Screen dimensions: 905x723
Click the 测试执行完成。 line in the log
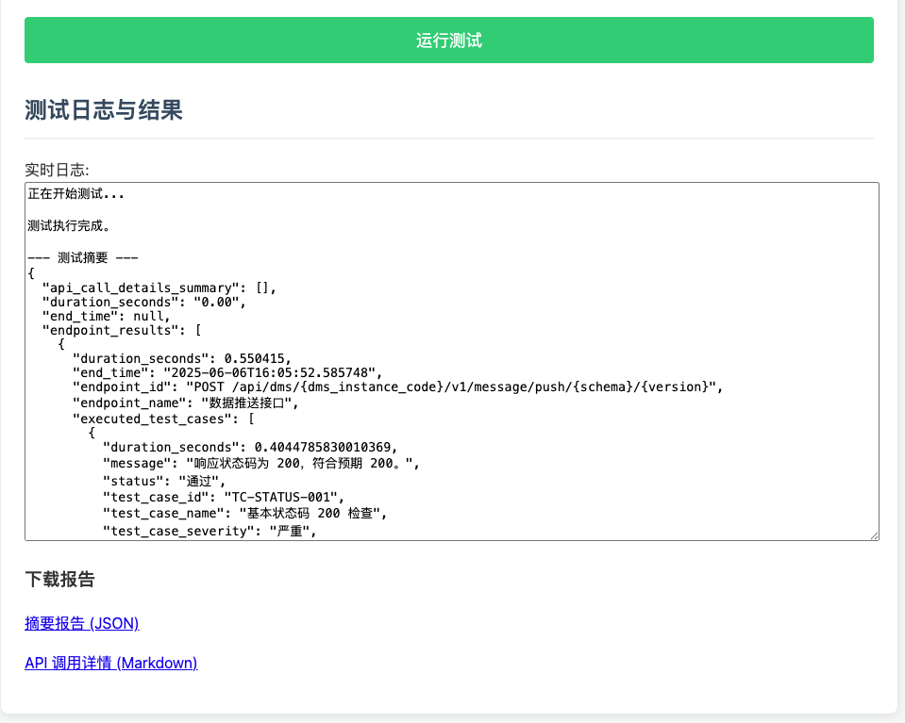69,226
